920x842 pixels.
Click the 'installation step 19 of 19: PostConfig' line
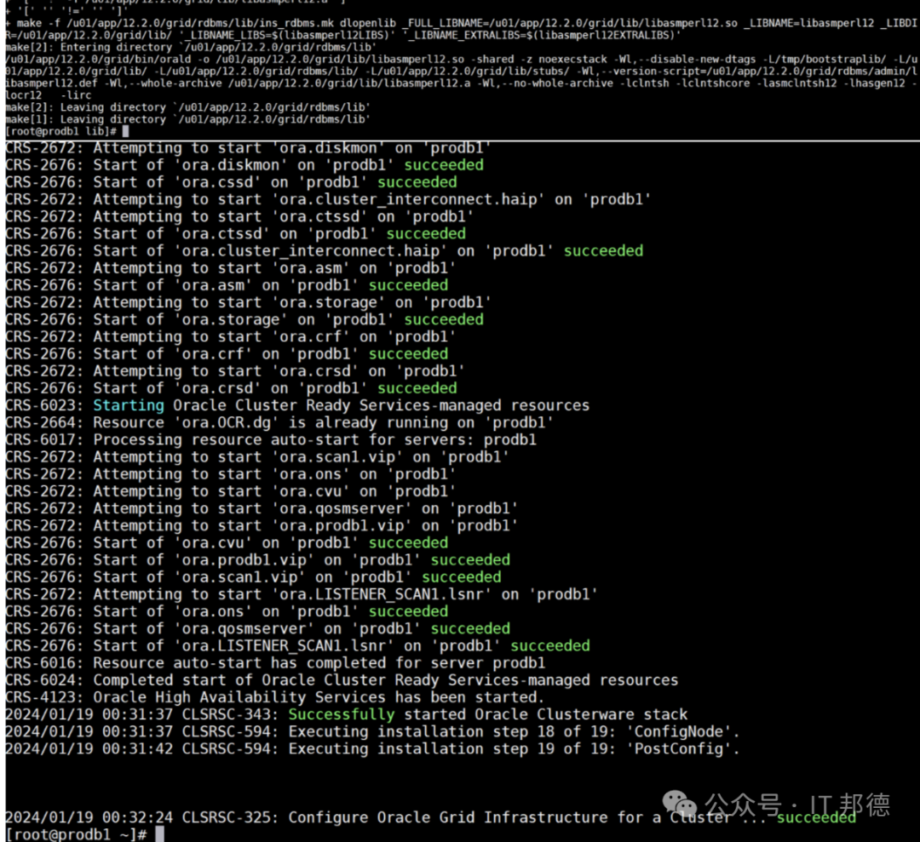372,748
